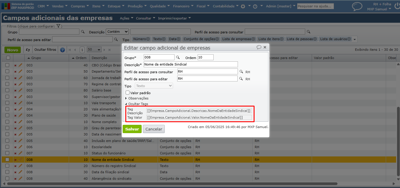The width and height of the screenshot is (400, 188).
Task: Click lookup magnifier for dialog Perfil de acesso para editar
Action: (x=241, y=79)
